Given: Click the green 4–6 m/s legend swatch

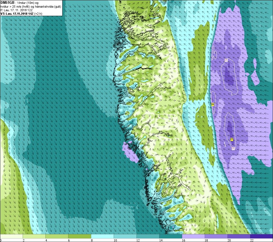Looking at the screenshot, I should 57,236.
